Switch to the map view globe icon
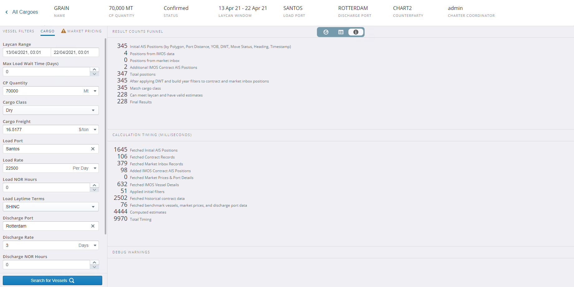This screenshot has width=574, height=287. [326, 32]
